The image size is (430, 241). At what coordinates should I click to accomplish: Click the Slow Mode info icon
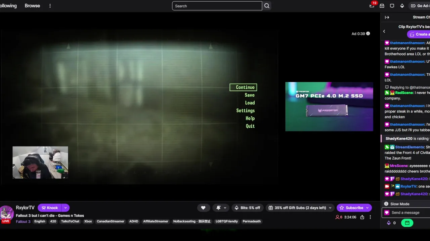coord(386,204)
